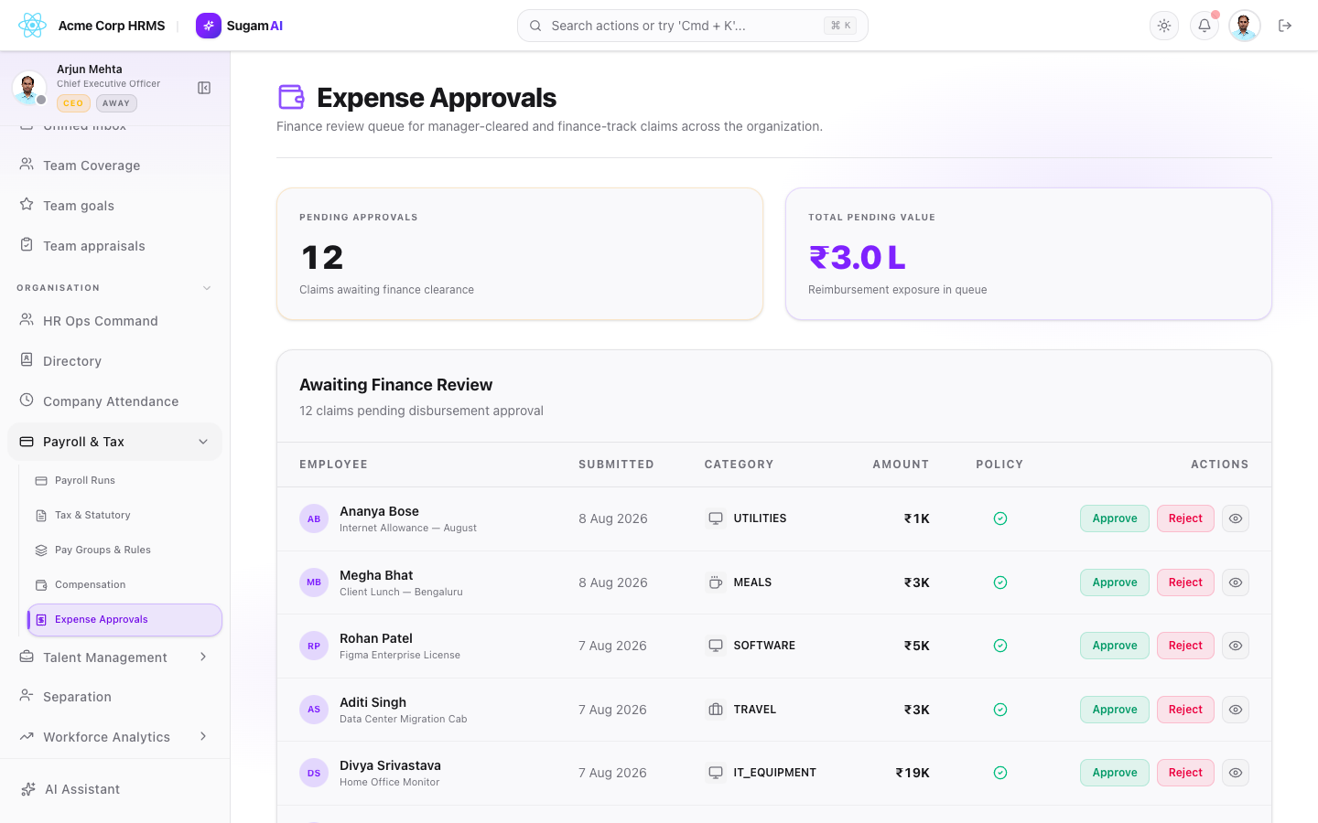
Task: Collapse Payroll & Tax chevron
Action: point(203,442)
